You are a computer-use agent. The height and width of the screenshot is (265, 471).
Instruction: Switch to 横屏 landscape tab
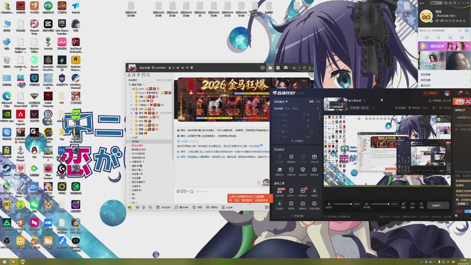pos(311,101)
